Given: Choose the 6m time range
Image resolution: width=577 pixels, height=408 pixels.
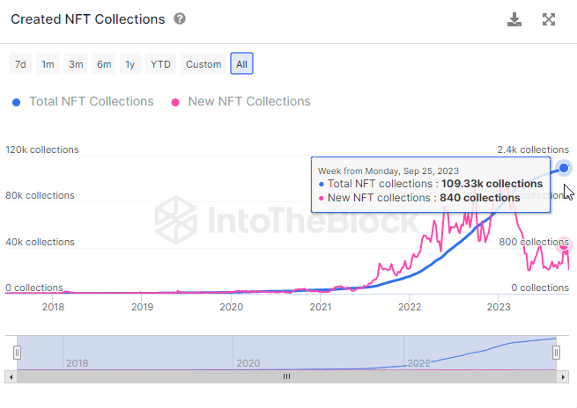Looking at the screenshot, I should 104,64.
